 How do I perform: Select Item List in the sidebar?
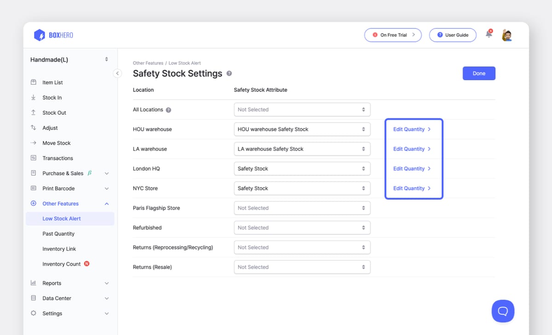(52, 82)
